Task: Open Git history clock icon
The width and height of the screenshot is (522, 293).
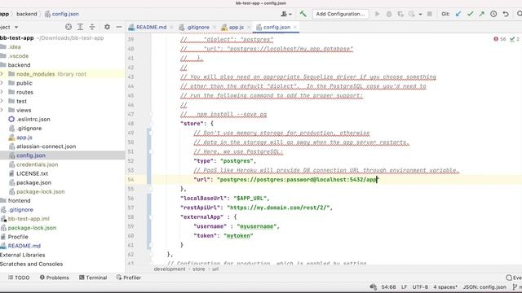Action: (493, 14)
